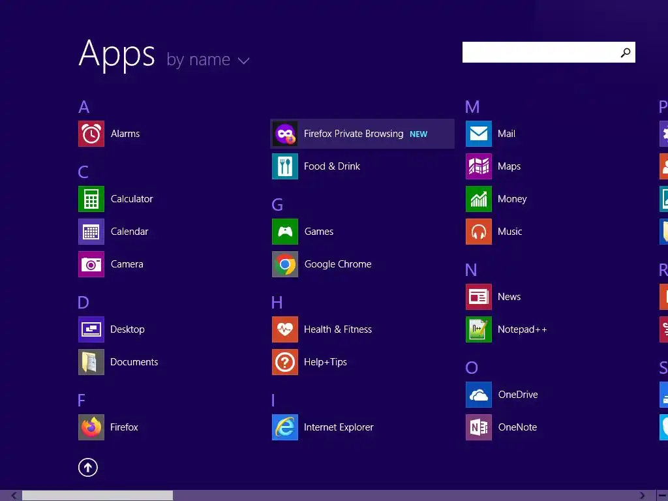The width and height of the screenshot is (668, 501).
Task: Jump using the letter H header
Action: 277,303
